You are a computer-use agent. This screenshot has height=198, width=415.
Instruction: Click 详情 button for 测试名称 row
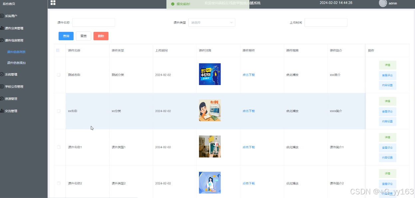pos(387,65)
